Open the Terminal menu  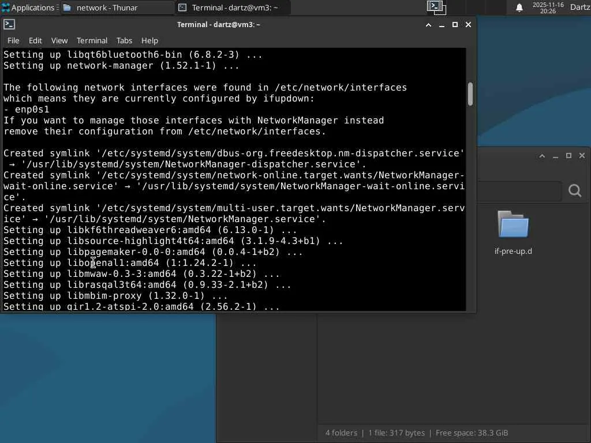pyautogui.click(x=92, y=40)
